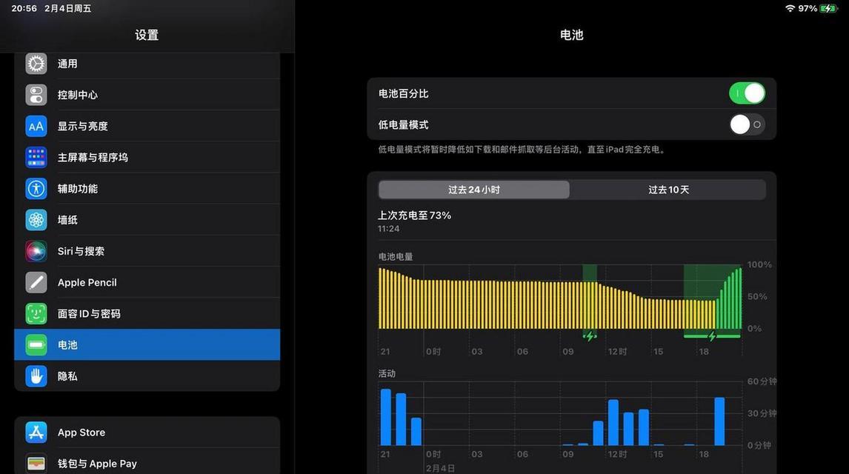Tap the Wi-Fi status icon
The width and height of the screenshot is (849, 474).
(790, 8)
